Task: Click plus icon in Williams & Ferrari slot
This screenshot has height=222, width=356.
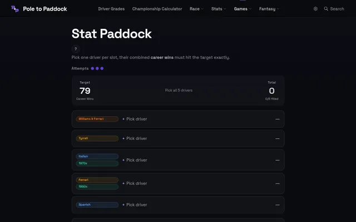Action: point(123,119)
